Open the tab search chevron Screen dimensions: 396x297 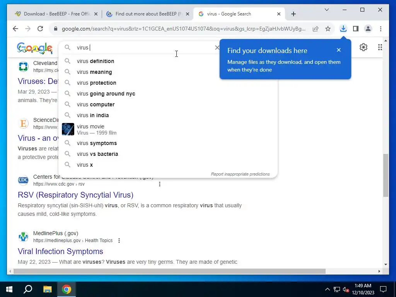tap(326, 10)
